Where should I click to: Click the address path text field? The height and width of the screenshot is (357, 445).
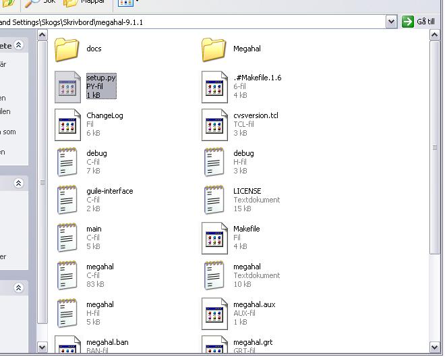[x=192, y=22]
